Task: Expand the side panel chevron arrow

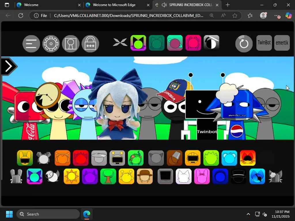Action: [x=8, y=66]
